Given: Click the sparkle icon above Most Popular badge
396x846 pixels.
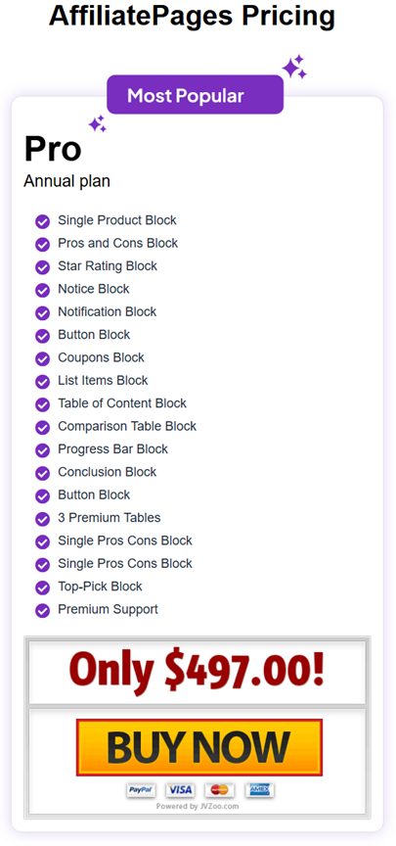Looking at the screenshot, I should click(x=294, y=67).
